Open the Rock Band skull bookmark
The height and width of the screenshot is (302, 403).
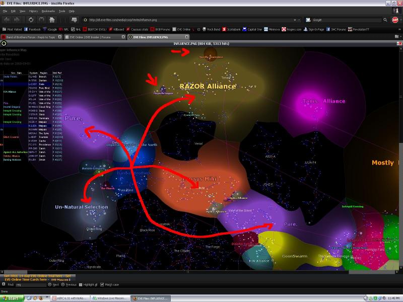211,29
